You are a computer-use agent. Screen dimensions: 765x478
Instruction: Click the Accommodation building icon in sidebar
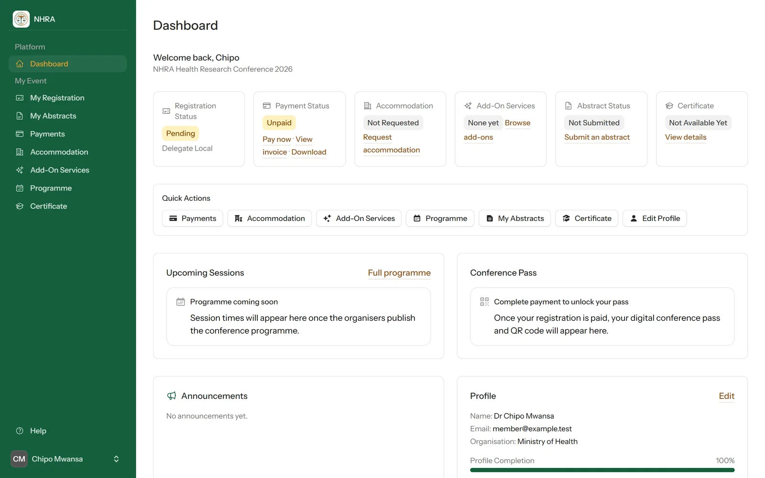[x=20, y=152]
